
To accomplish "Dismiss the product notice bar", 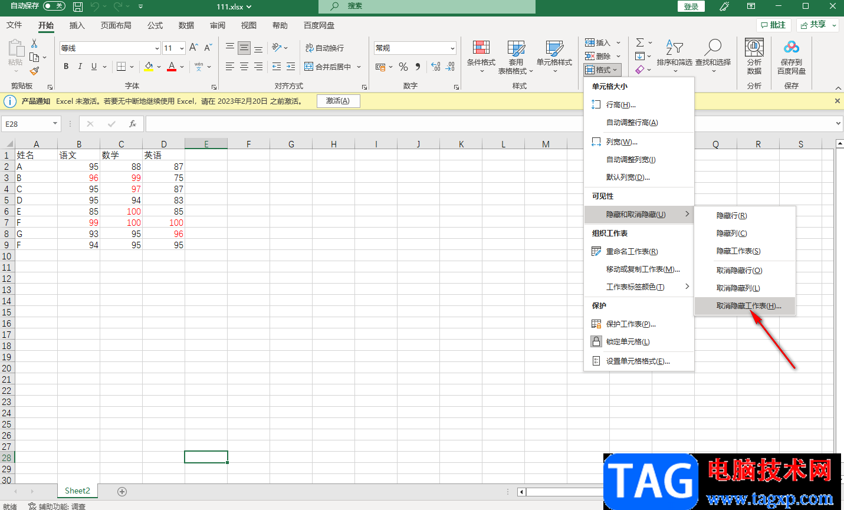I will (x=837, y=101).
